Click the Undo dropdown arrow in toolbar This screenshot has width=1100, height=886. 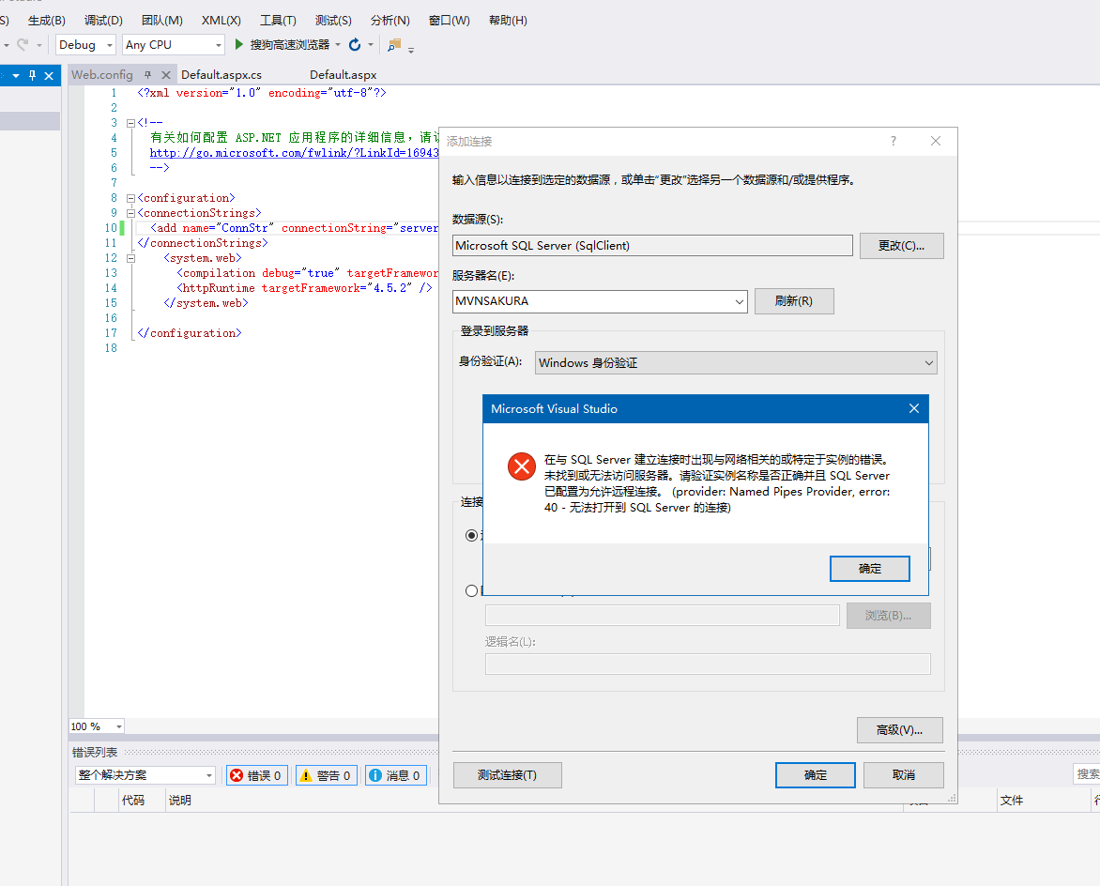point(6,45)
